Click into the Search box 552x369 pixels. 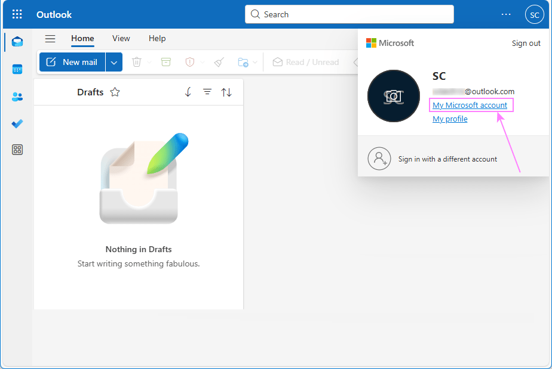click(349, 14)
